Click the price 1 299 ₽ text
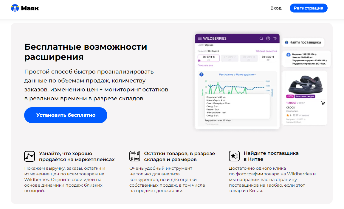 291,103
